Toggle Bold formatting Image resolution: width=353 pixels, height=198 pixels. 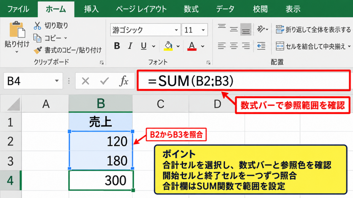tap(117, 46)
